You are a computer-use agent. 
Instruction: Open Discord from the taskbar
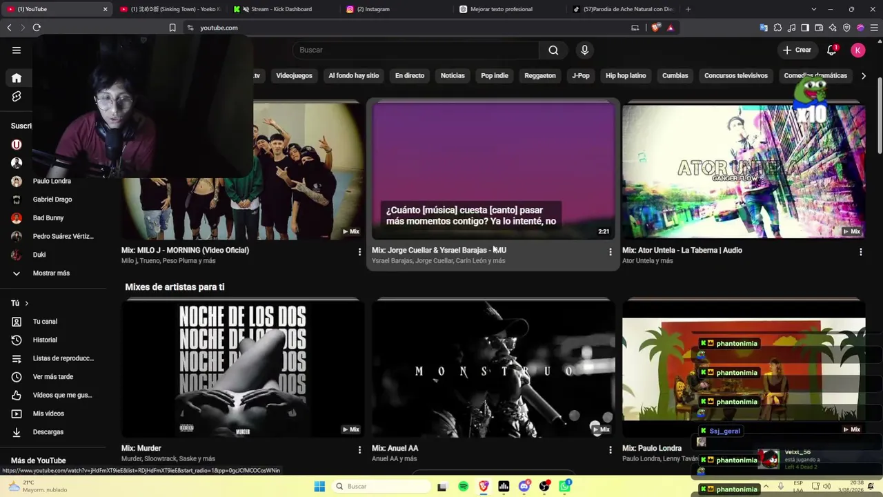pyautogui.click(x=524, y=487)
